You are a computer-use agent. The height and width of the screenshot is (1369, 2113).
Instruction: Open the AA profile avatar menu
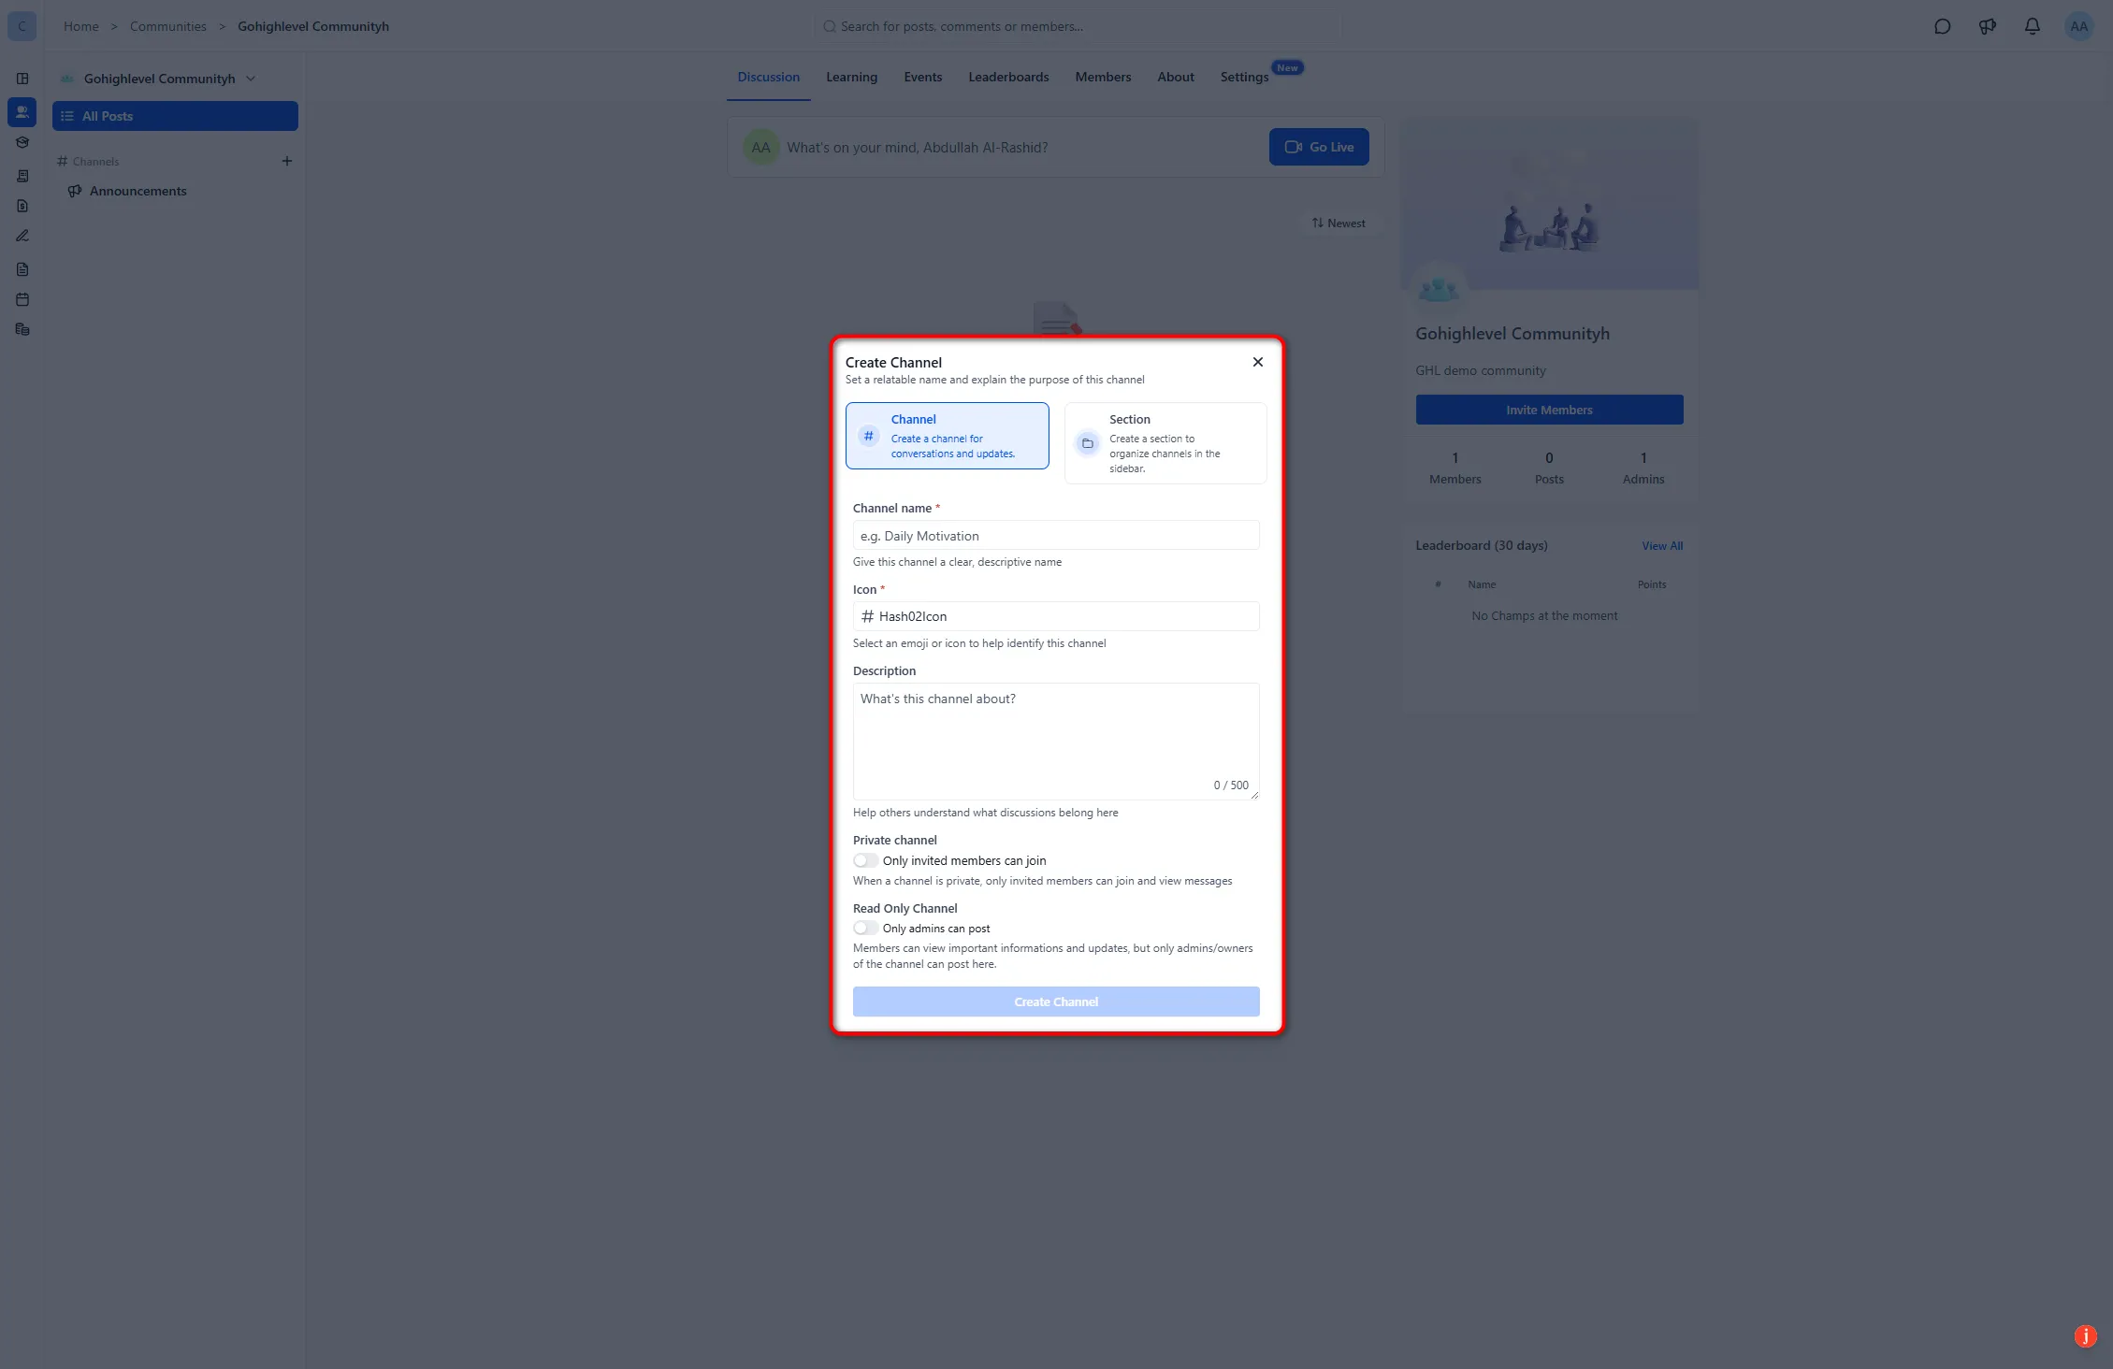[2078, 26]
